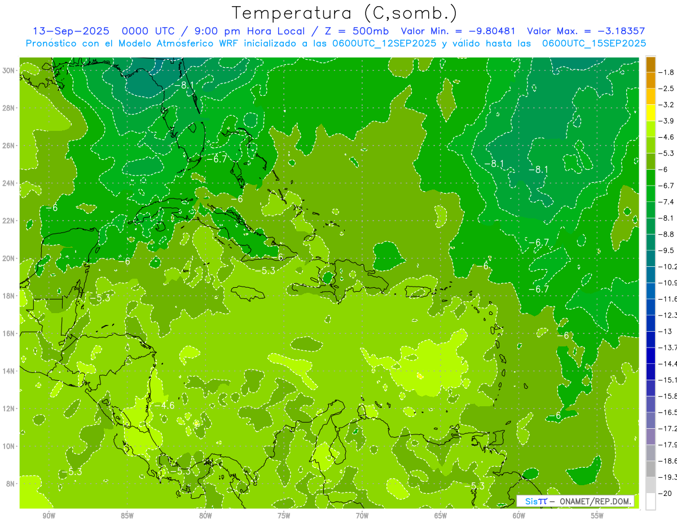Click the '-7.4' color scale label
677x523 pixels.
(x=667, y=201)
